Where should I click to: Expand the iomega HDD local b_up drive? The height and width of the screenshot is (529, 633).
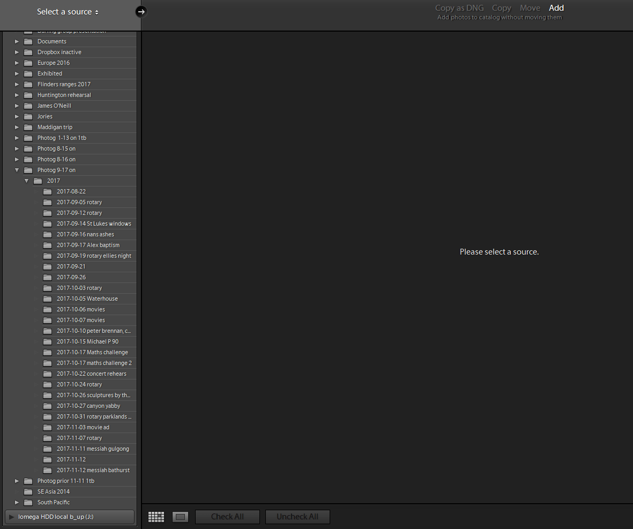point(11,517)
